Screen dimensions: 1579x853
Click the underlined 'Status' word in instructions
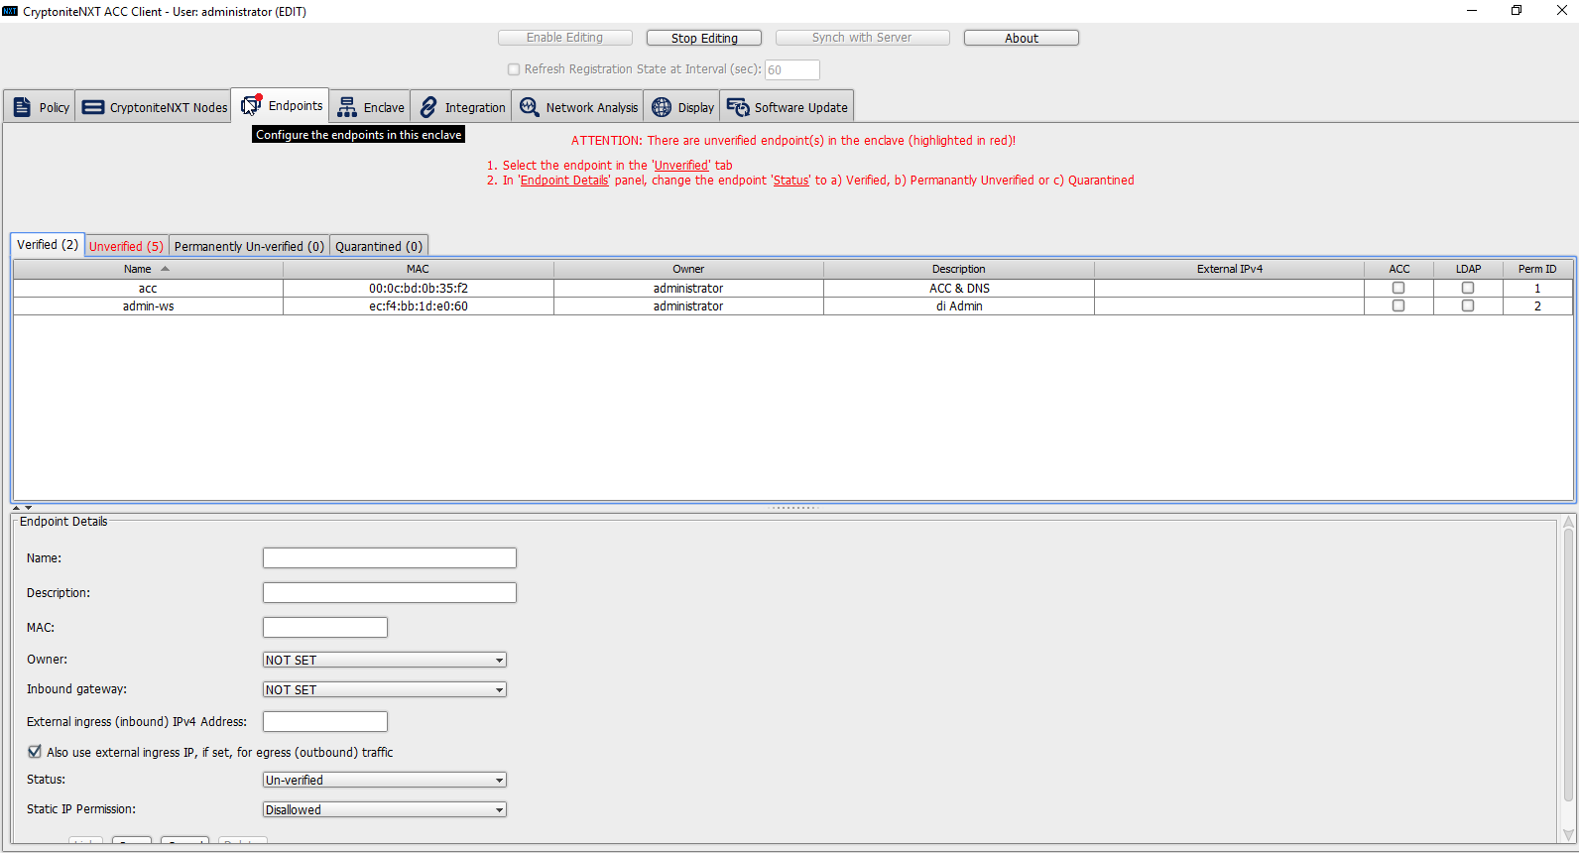coord(791,181)
